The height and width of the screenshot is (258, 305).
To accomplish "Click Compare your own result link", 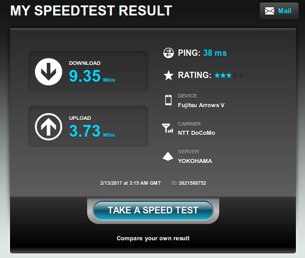I will (x=153, y=238).
